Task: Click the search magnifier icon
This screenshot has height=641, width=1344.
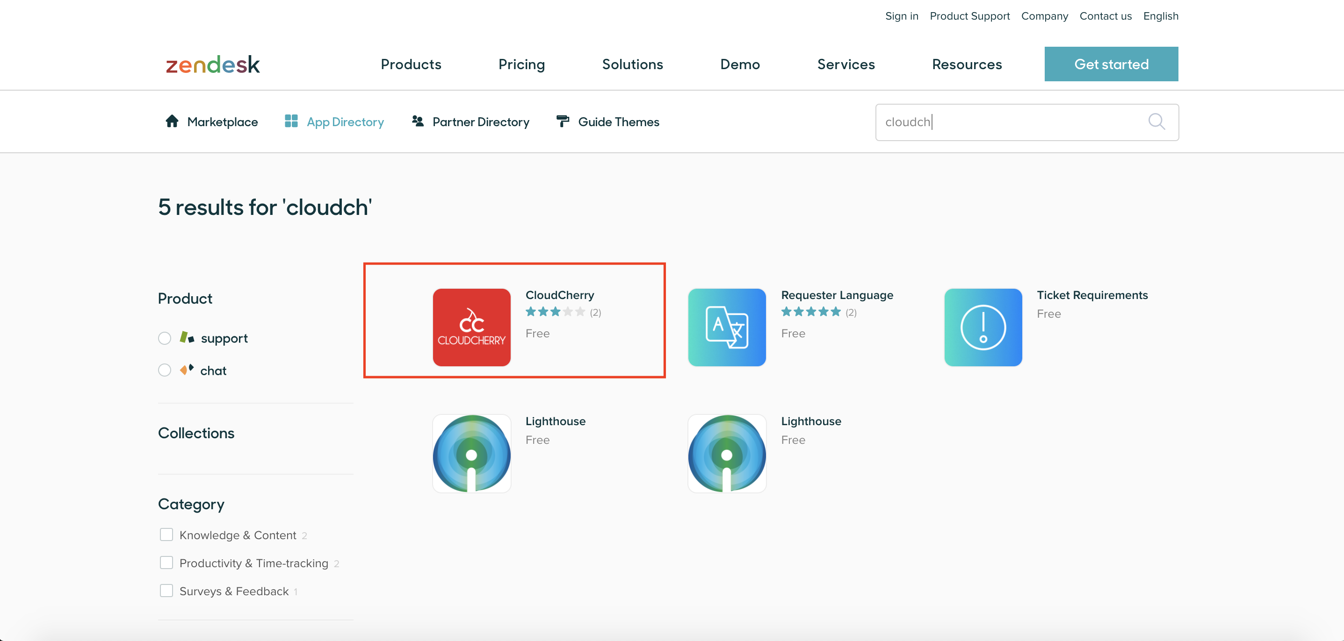Action: 1156,121
